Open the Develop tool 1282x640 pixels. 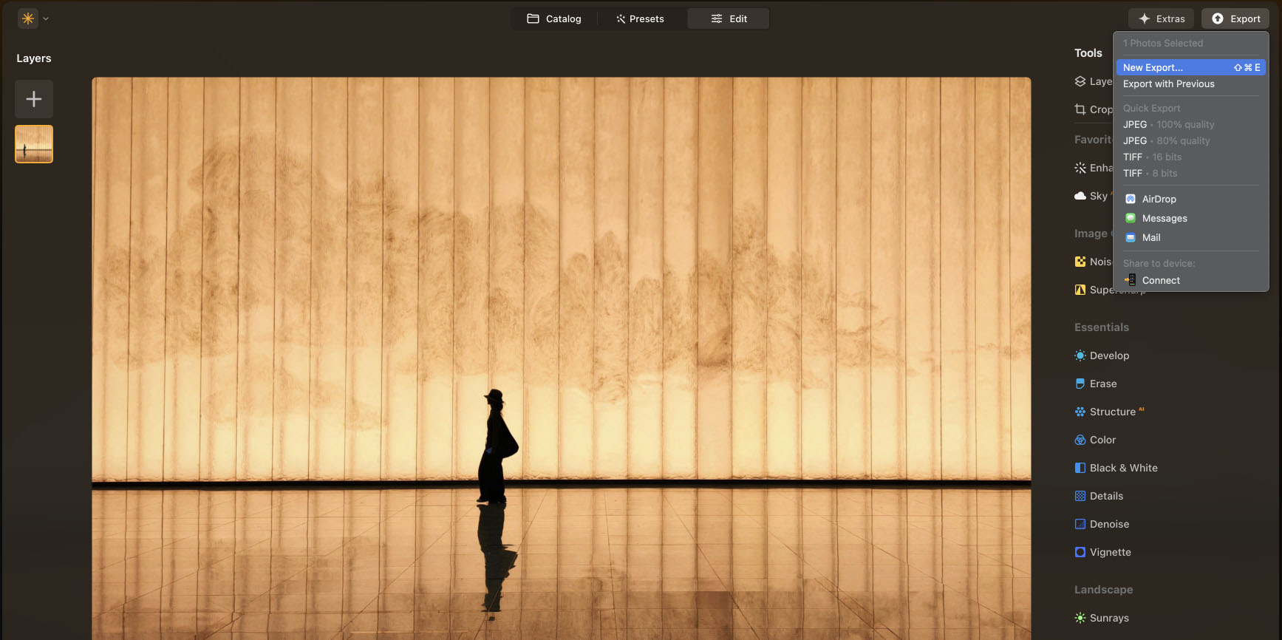[x=1108, y=355]
